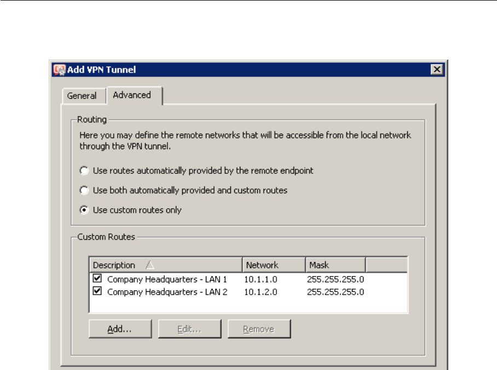Screen dimensions: 497x370
Task: Click the Remove button
Action: click(x=259, y=329)
